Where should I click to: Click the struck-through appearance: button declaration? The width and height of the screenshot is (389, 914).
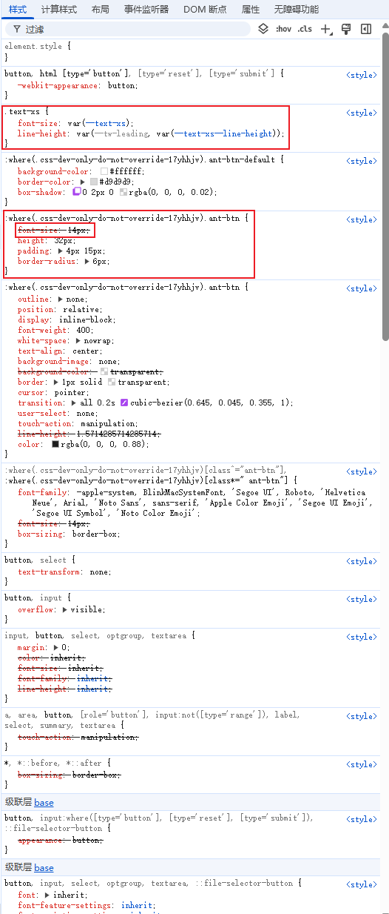(x=60, y=840)
